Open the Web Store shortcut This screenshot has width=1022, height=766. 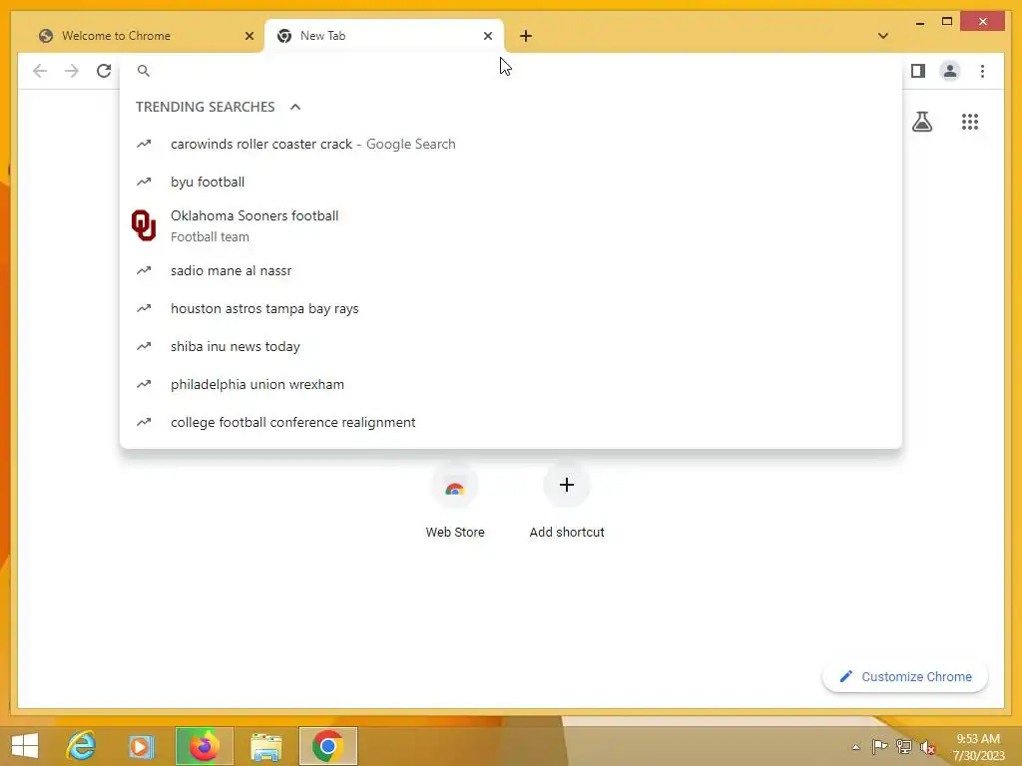coord(454,503)
